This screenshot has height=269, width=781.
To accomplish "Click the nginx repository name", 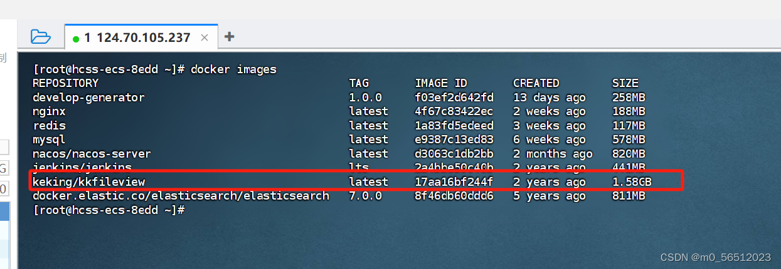I will click(x=49, y=111).
